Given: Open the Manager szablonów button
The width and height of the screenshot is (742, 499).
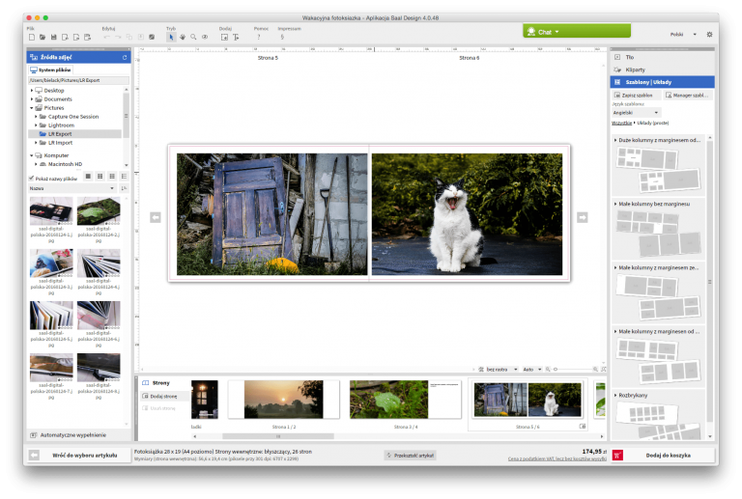Looking at the screenshot, I should click(x=687, y=95).
